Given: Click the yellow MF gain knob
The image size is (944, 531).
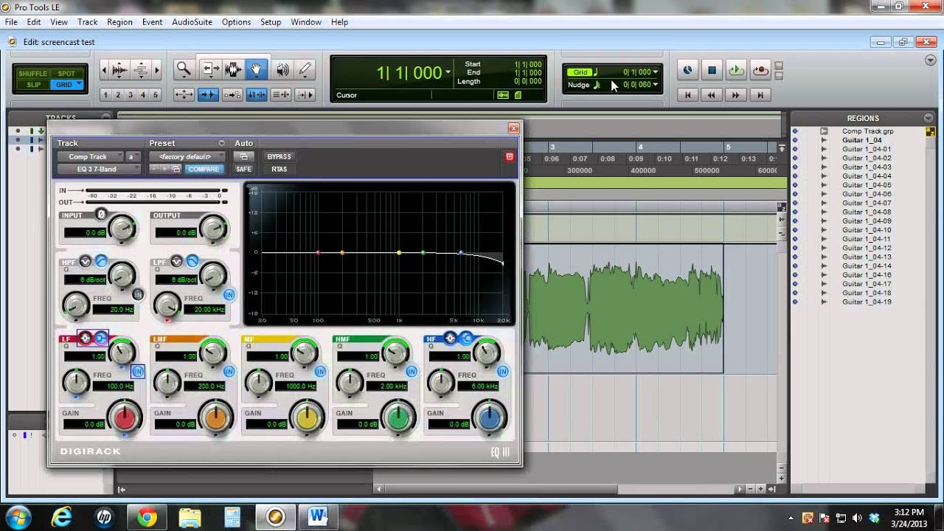Looking at the screenshot, I should 307,417.
